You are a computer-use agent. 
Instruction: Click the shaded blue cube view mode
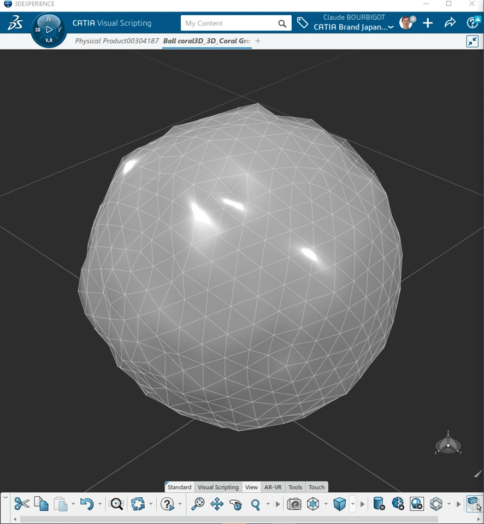click(339, 504)
